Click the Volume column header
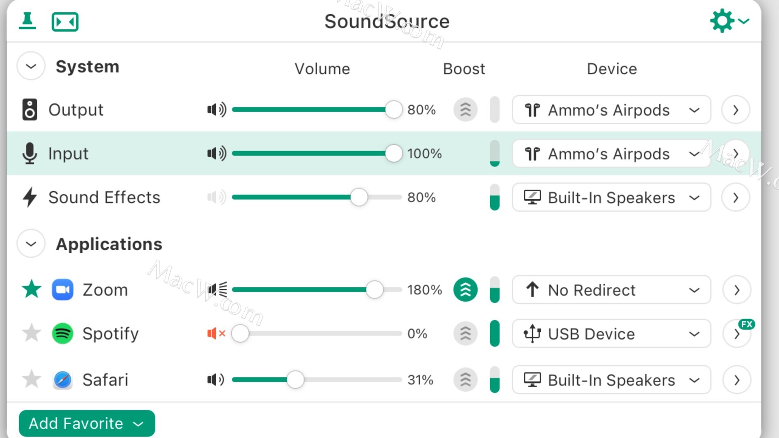 (322, 69)
